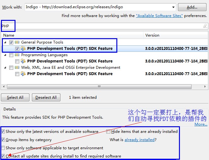The width and height of the screenshot is (209, 160).
Task: Open the Work with site dropdown arrow
Action: tap(173, 7)
